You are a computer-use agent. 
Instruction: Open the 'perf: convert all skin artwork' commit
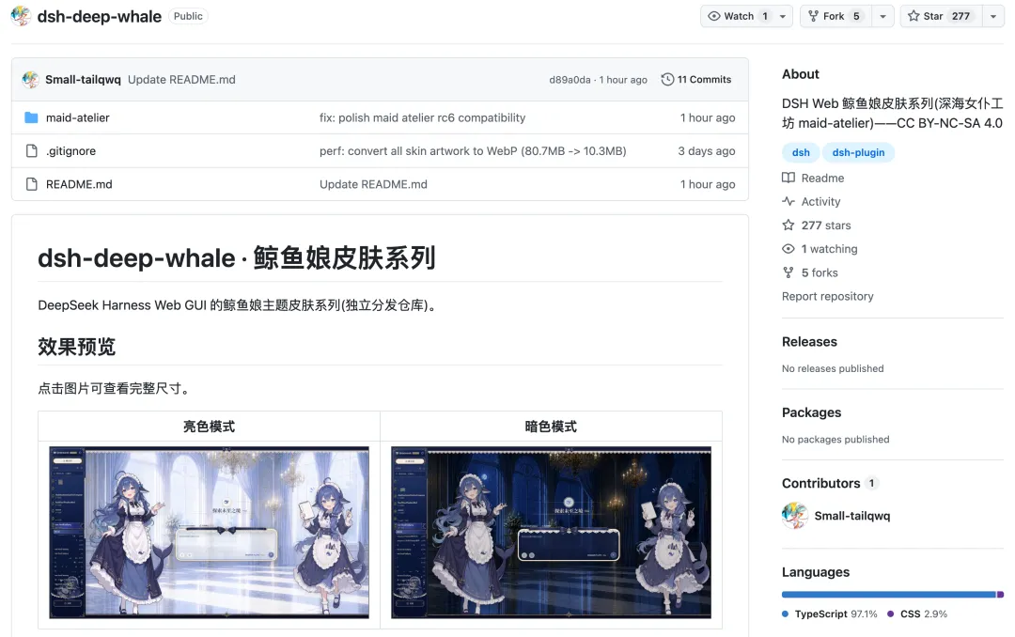point(473,151)
